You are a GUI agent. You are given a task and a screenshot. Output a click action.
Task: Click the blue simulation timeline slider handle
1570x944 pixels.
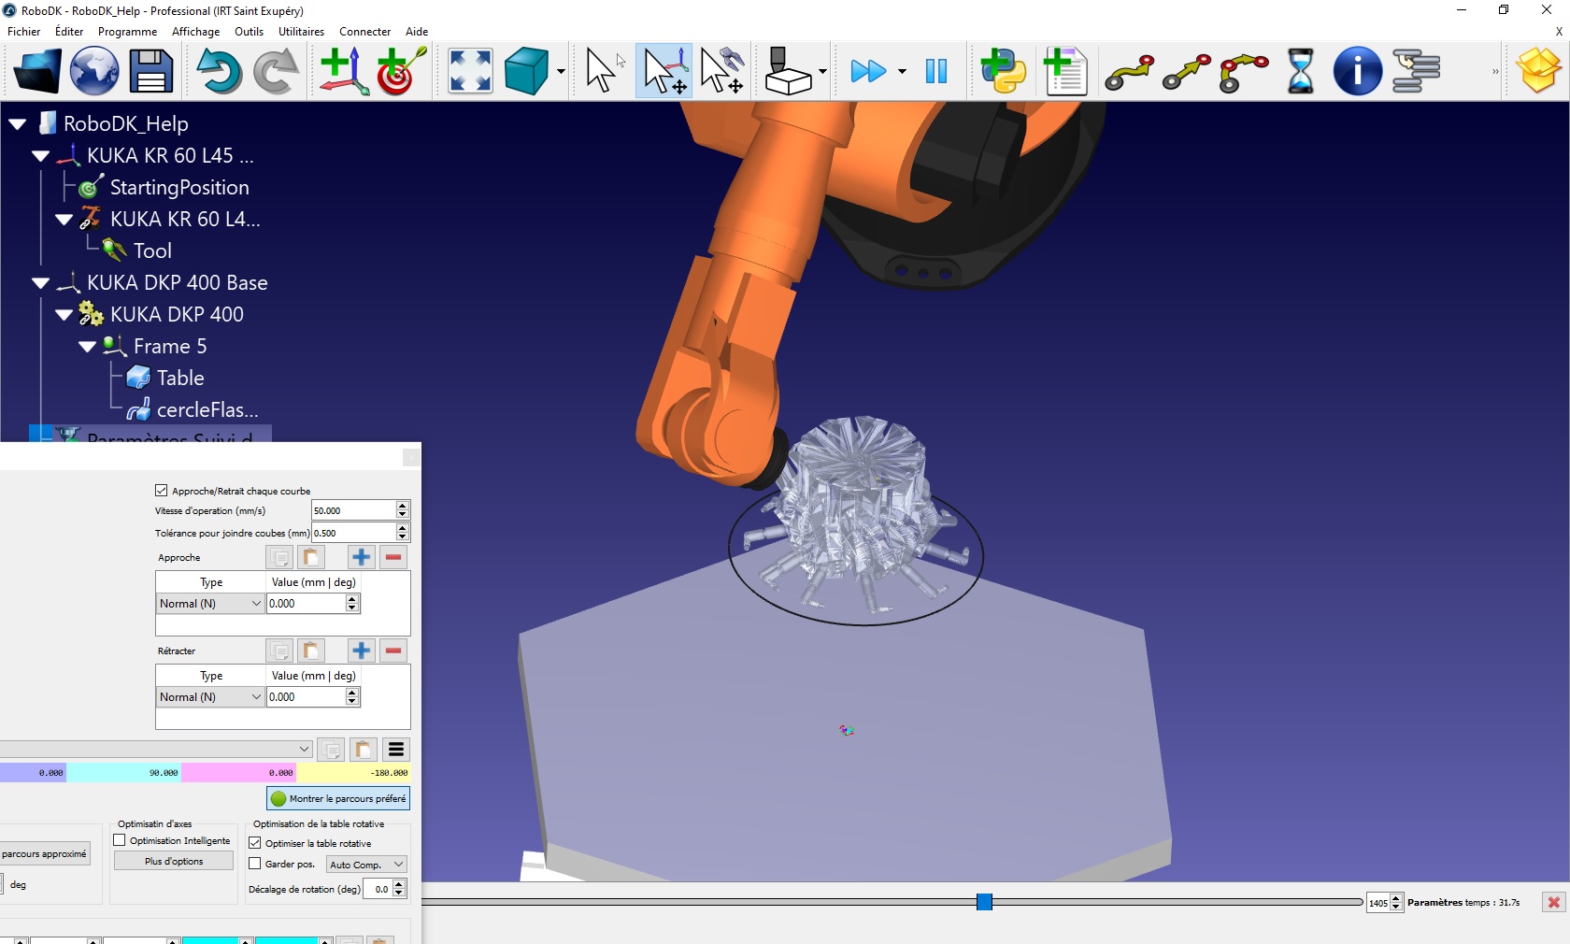pyautogui.click(x=984, y=902)
